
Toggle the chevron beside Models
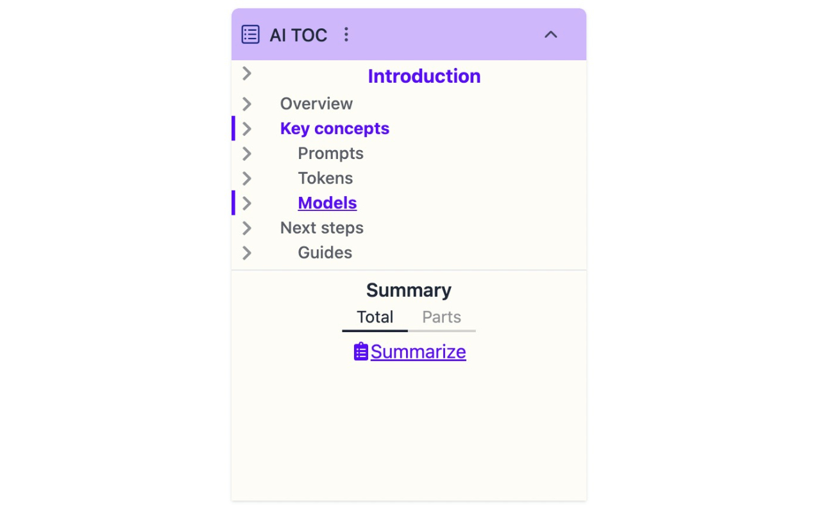(247, 203)
